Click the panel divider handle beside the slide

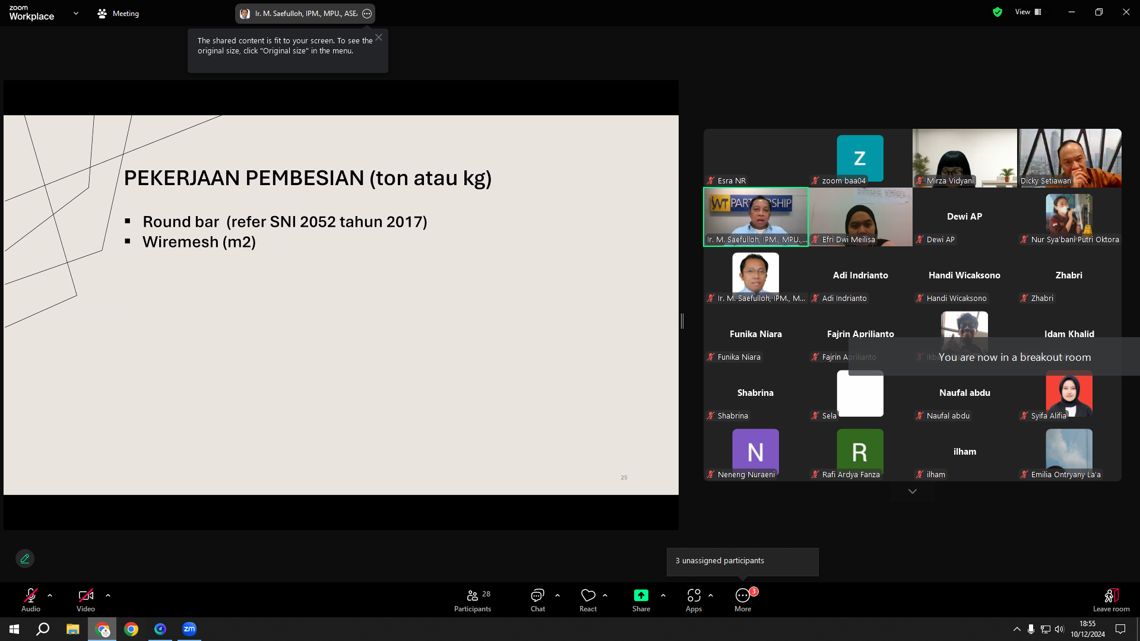[x=682, y=321]
